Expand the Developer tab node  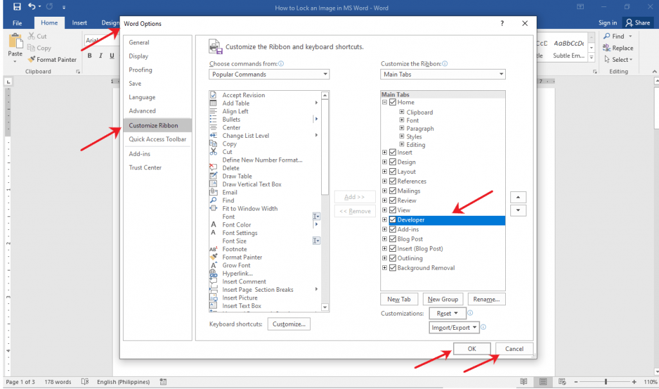[x=385, y=220]
